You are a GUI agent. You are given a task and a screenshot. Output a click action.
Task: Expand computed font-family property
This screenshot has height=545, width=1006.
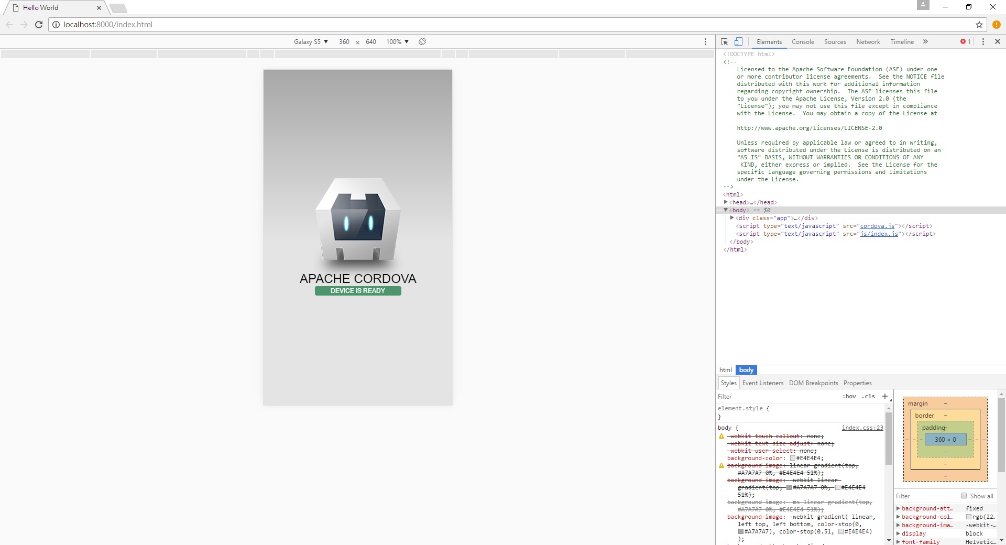898,542
